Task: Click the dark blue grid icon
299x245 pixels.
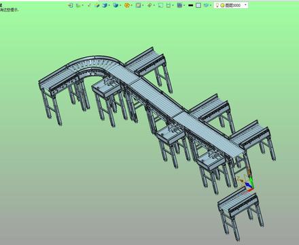Action: pyautogui.click(x=179, y=5)
